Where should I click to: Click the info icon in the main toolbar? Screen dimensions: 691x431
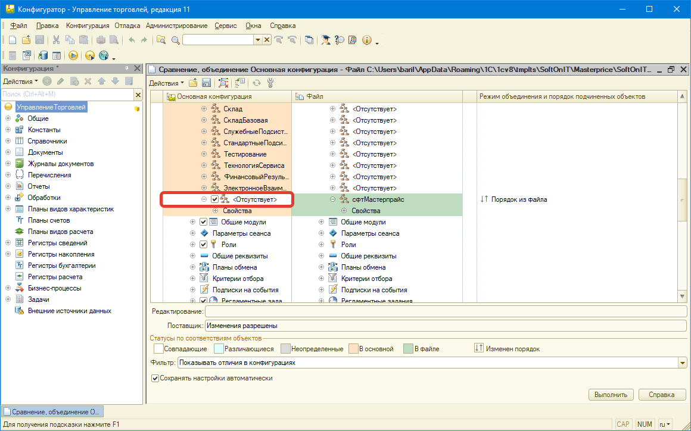point(366,40)
